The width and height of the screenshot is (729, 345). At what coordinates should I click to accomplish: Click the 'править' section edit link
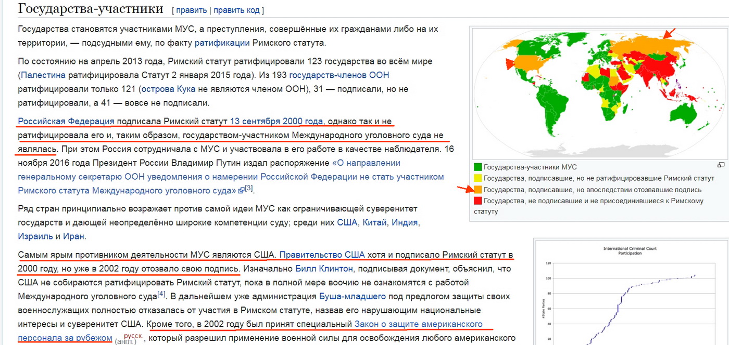click(192, 10)
